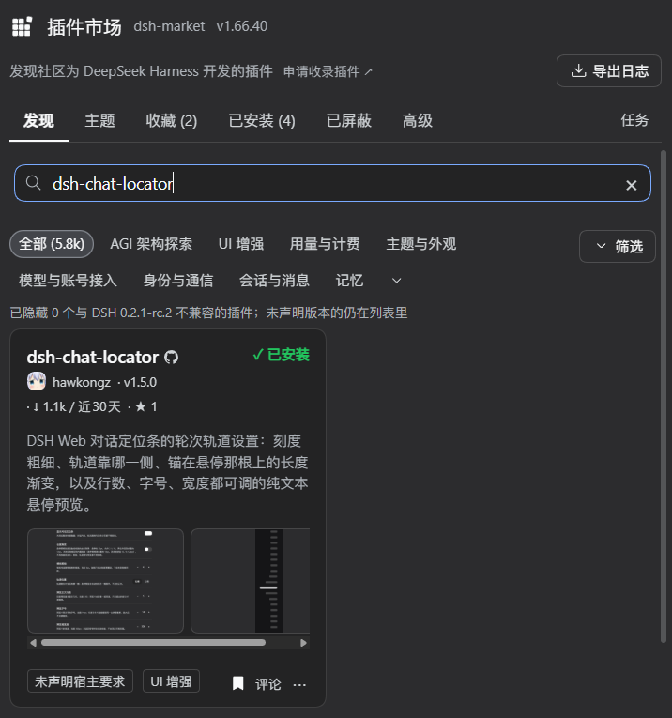Viewport: 672px width, 718px height.
Task: Click the dsh-market v1.66.40 label
Action: pos(201,26)
